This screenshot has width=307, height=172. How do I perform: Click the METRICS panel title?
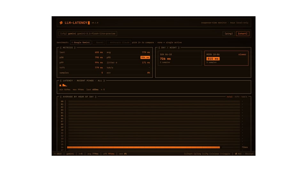pos(68,47)
